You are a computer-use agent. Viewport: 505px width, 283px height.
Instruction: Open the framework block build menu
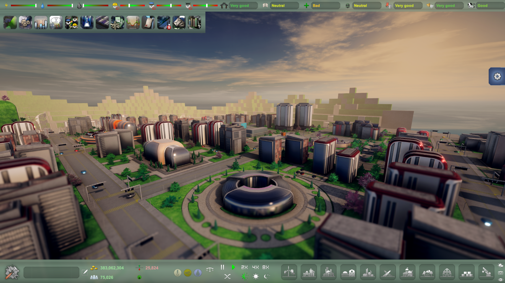447,272
